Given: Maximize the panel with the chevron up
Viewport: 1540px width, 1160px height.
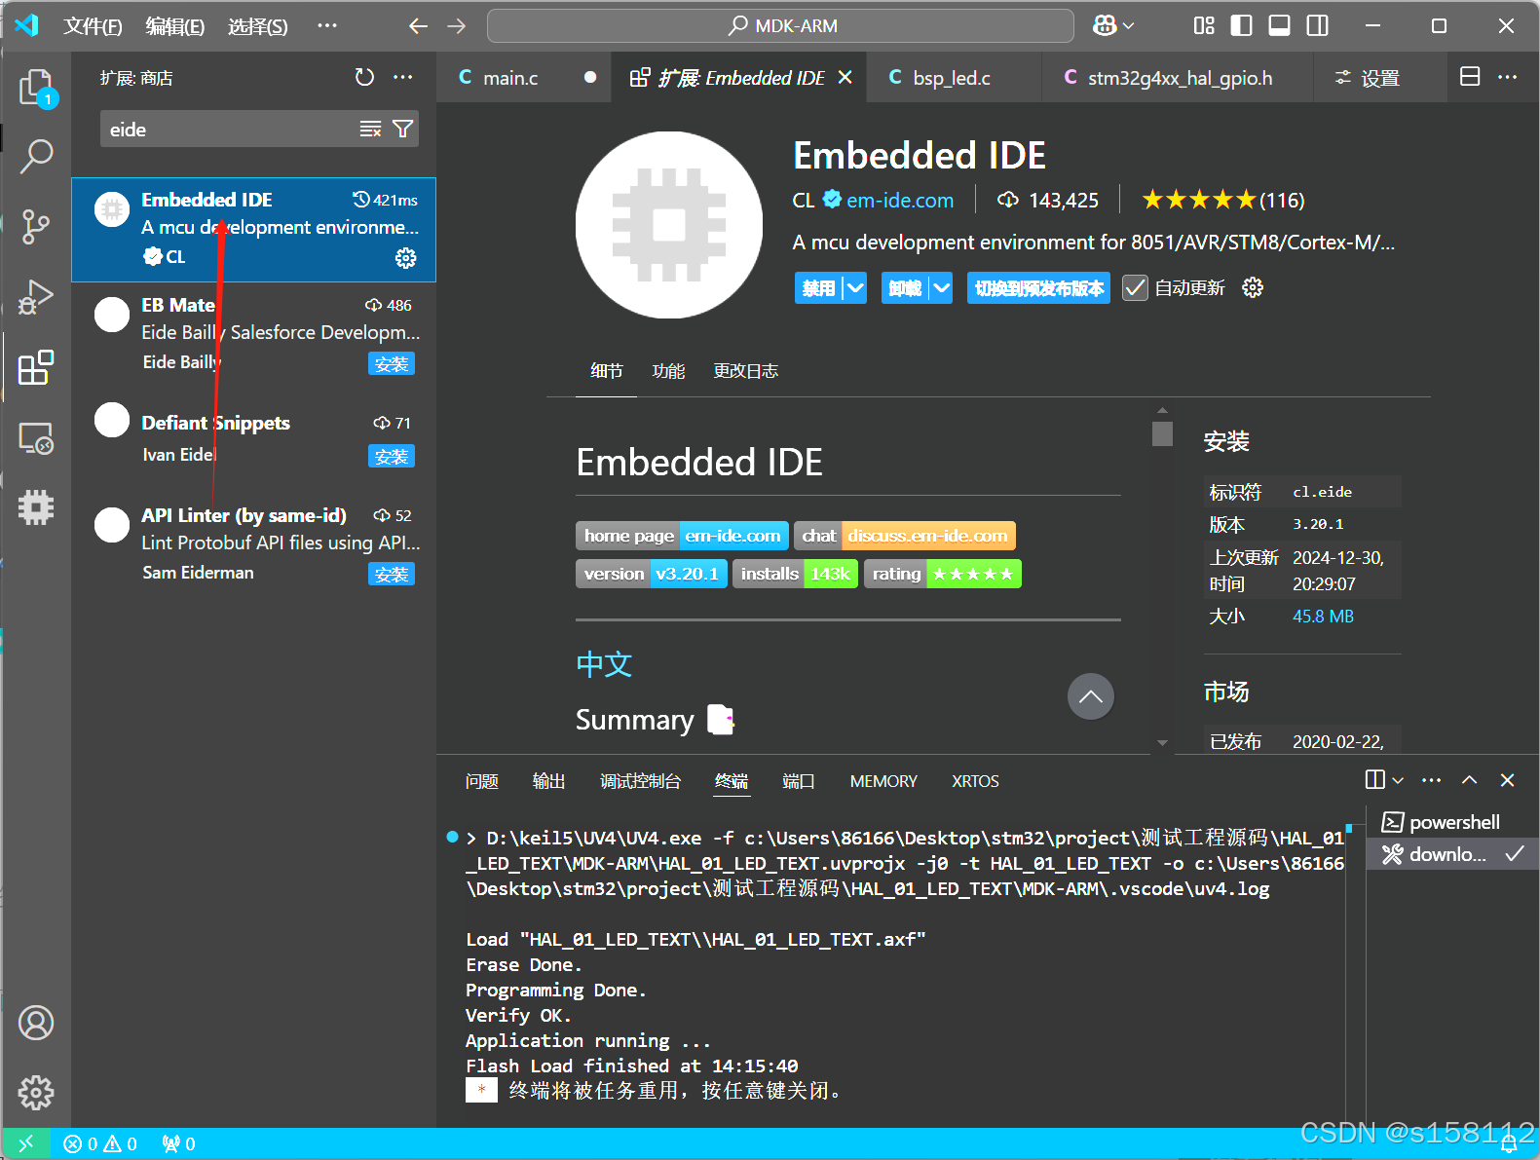Looking at the screenshot, I should tap(1469, 780).
